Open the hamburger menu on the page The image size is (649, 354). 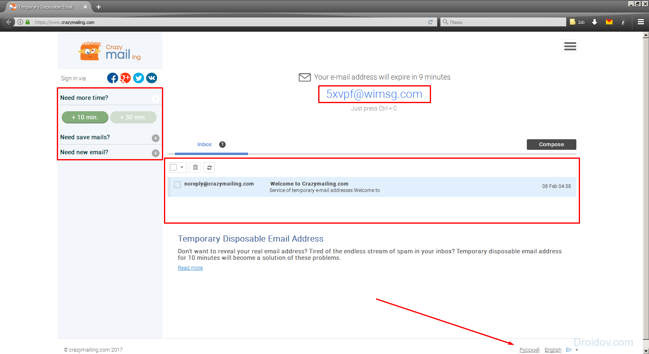(x=570, y=46)
